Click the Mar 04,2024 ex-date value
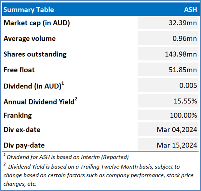The width and height of the screenshot is (201, 191). (x=177, y=130)
